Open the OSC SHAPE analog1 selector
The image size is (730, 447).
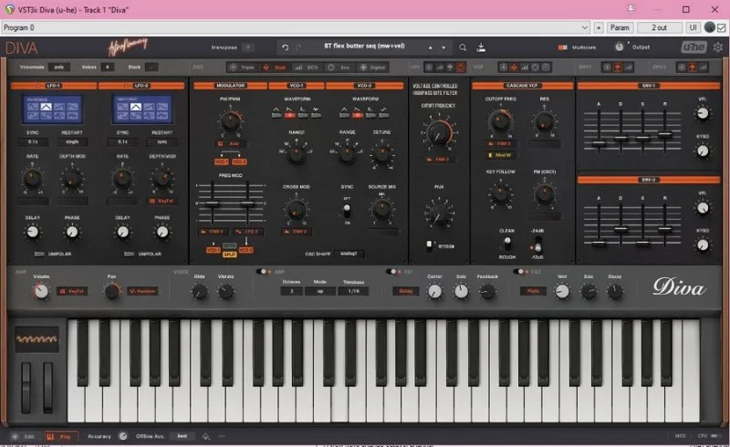point(349,254)
